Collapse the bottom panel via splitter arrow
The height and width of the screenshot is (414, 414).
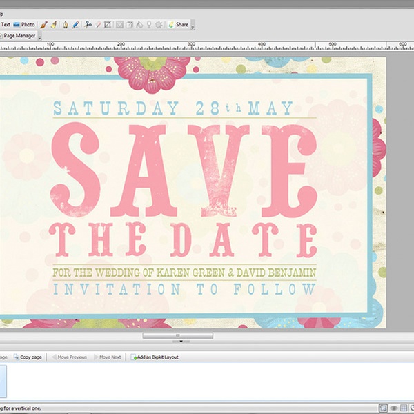pyautogui.click(x=180, y=341)
